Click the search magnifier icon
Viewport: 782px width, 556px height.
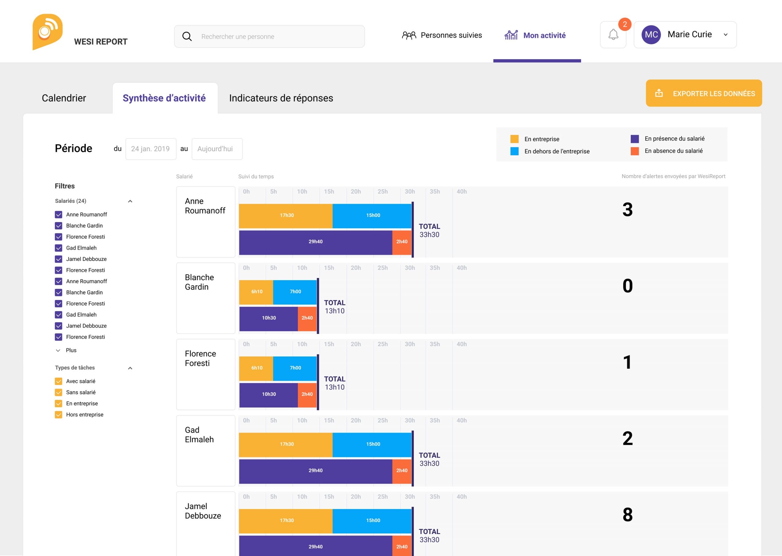coord(187,36)
